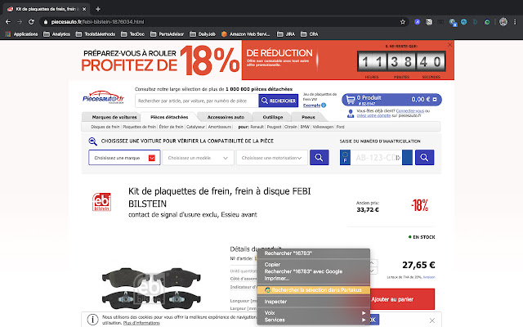523x327 pixels.
Task: Click Plus d'informations cookie link
Action: pyautogui.click(x=141, y=323)
